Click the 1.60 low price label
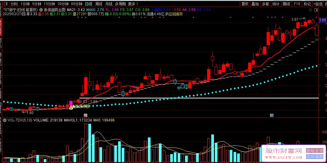The height and width of the screenshot is (163, 327). click(30, 112)
